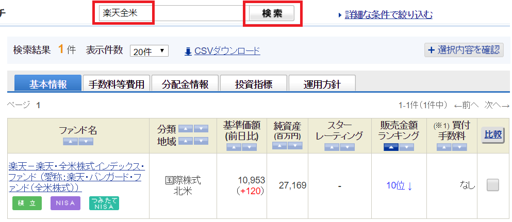This screenshot has width=512, height=222.
Task: Click the なし purchase fee cell
Action: tap(467, 186)
